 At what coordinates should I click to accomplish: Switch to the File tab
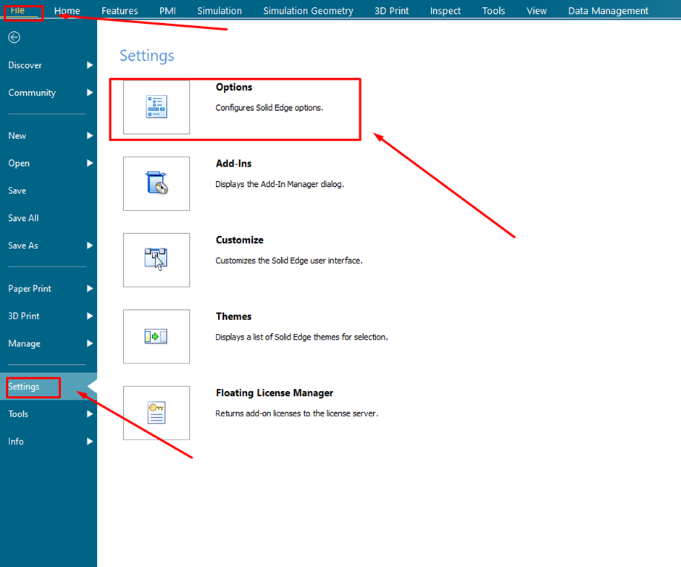point(17,10)
